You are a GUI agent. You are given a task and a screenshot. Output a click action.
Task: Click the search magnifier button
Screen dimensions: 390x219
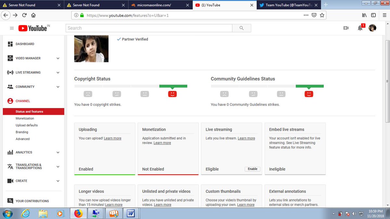pos(241,28)
